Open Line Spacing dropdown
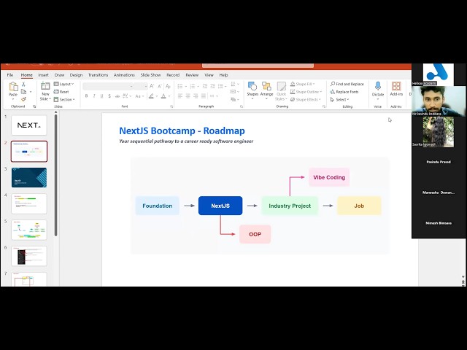The height and width of the screenshot is (350, 467). (222, 86)
